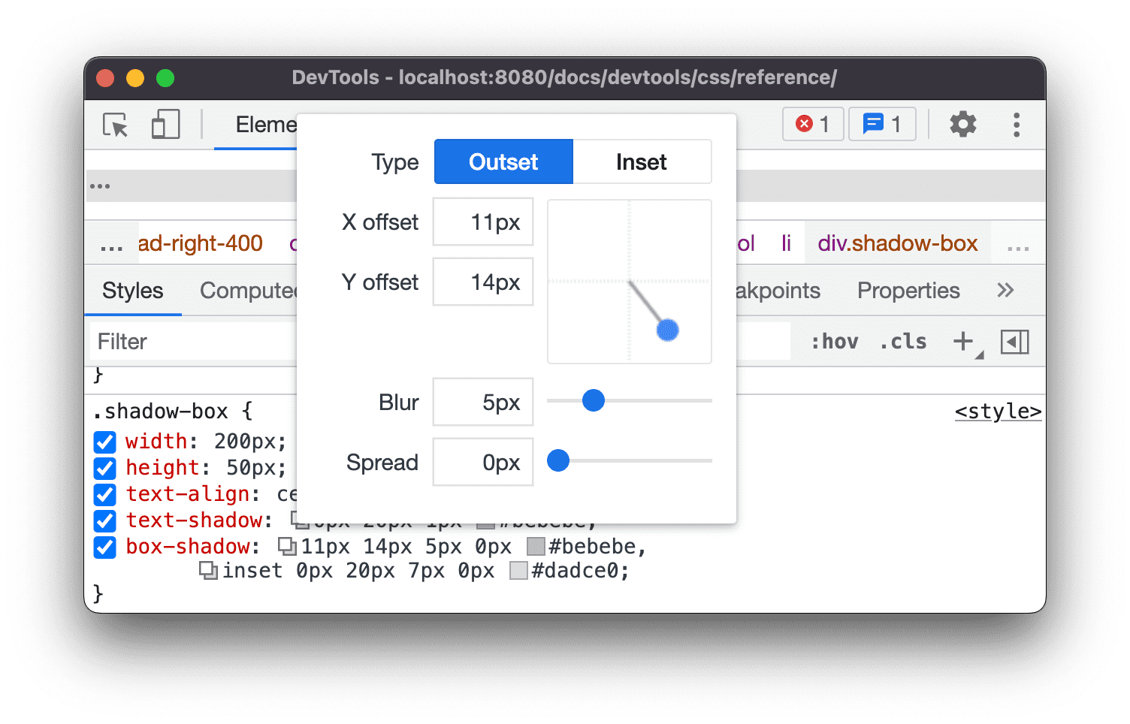Toggle the box-shadow property off

tap(104, 548)
